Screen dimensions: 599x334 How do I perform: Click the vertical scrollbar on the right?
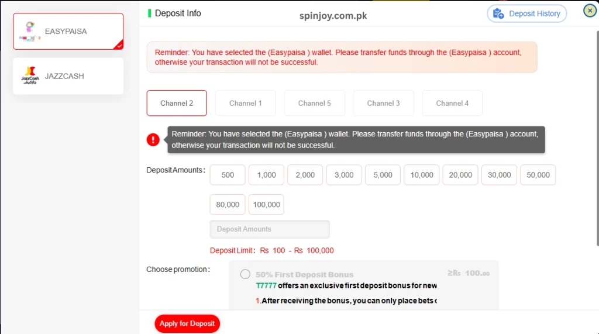[x=597, y=139]
